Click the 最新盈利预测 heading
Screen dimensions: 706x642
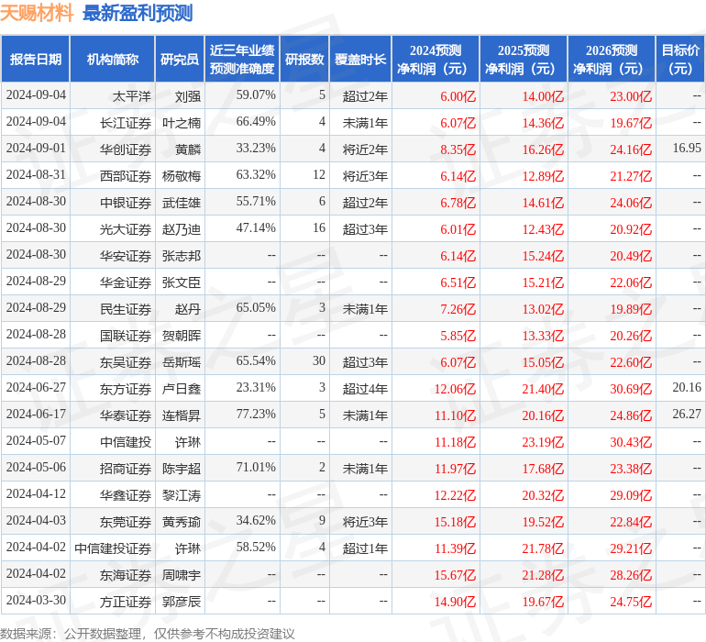pos(138,13)
